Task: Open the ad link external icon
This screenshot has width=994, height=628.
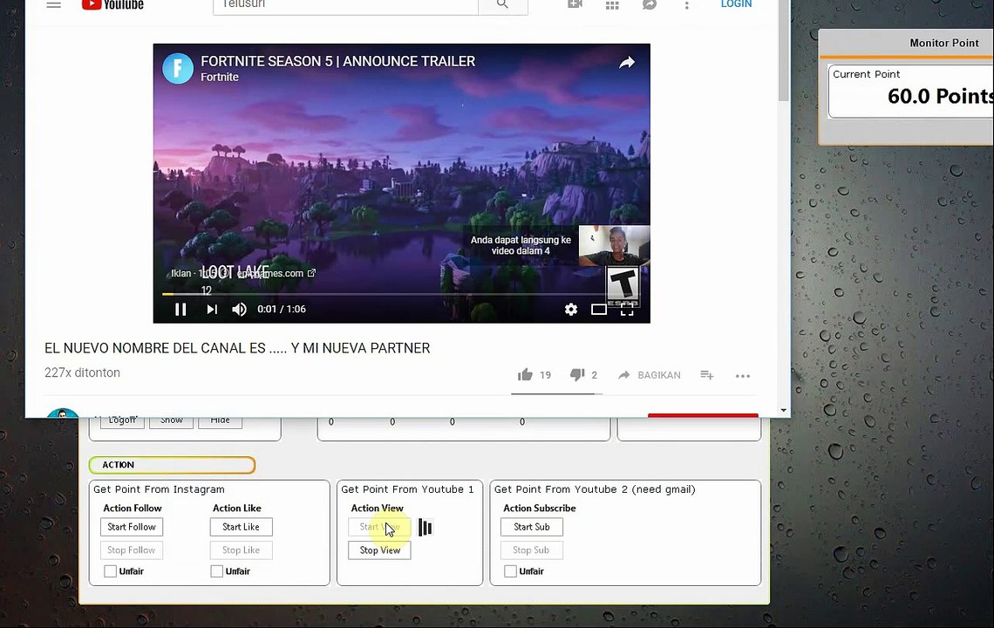Action: click(311, 273)
